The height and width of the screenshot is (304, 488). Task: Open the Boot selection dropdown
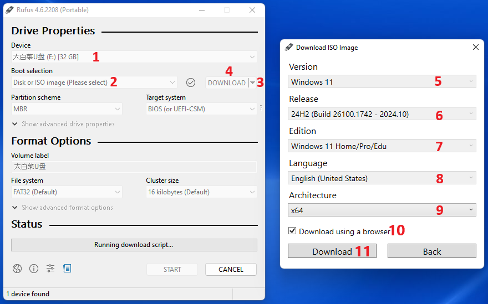94,83
